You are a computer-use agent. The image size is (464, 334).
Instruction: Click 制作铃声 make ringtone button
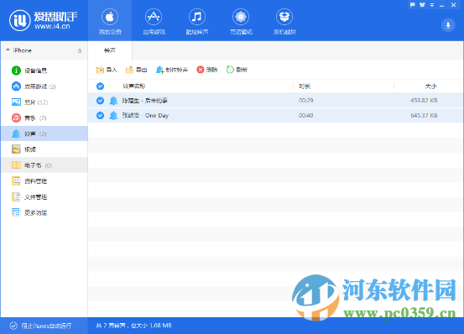(x=172, y=70)
